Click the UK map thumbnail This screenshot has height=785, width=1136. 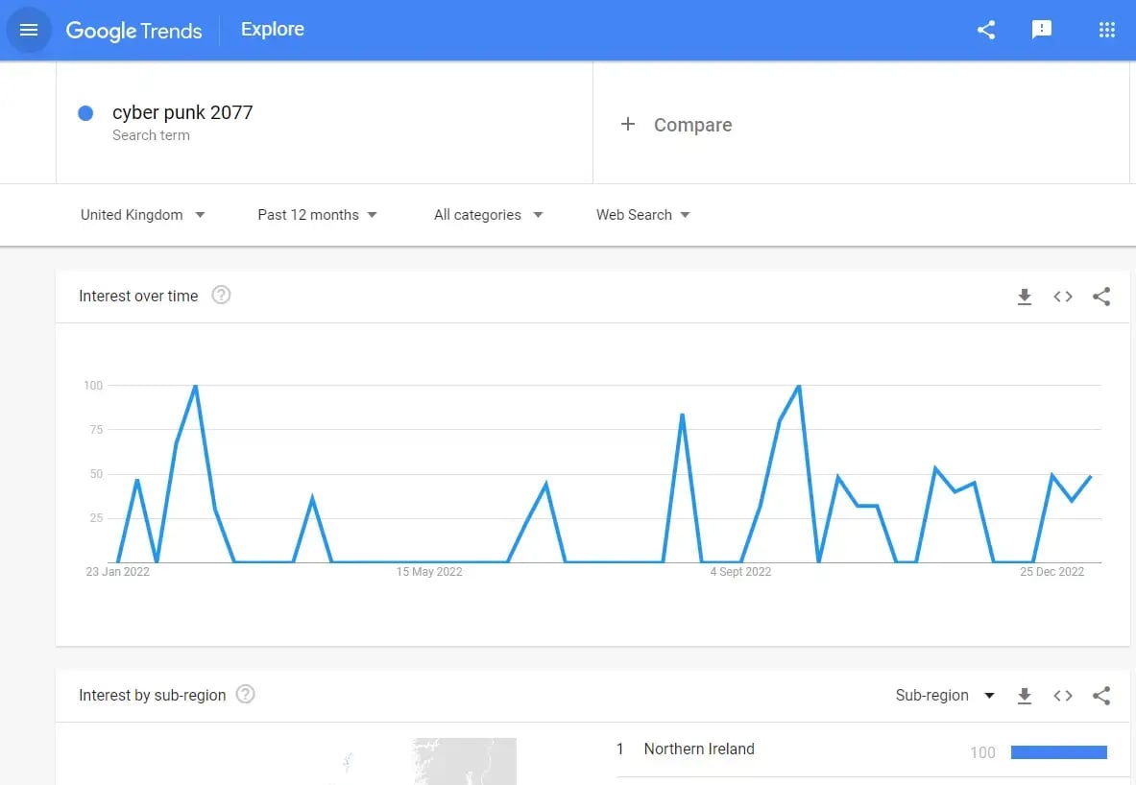point(464,761)
